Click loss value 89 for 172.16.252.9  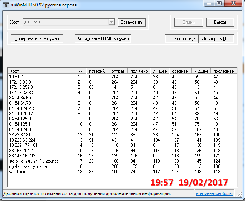[92, 87]
